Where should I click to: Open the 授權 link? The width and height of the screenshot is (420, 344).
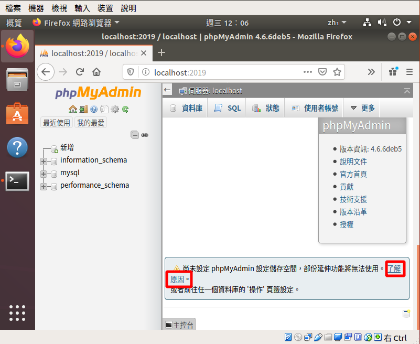coord(347,224)
